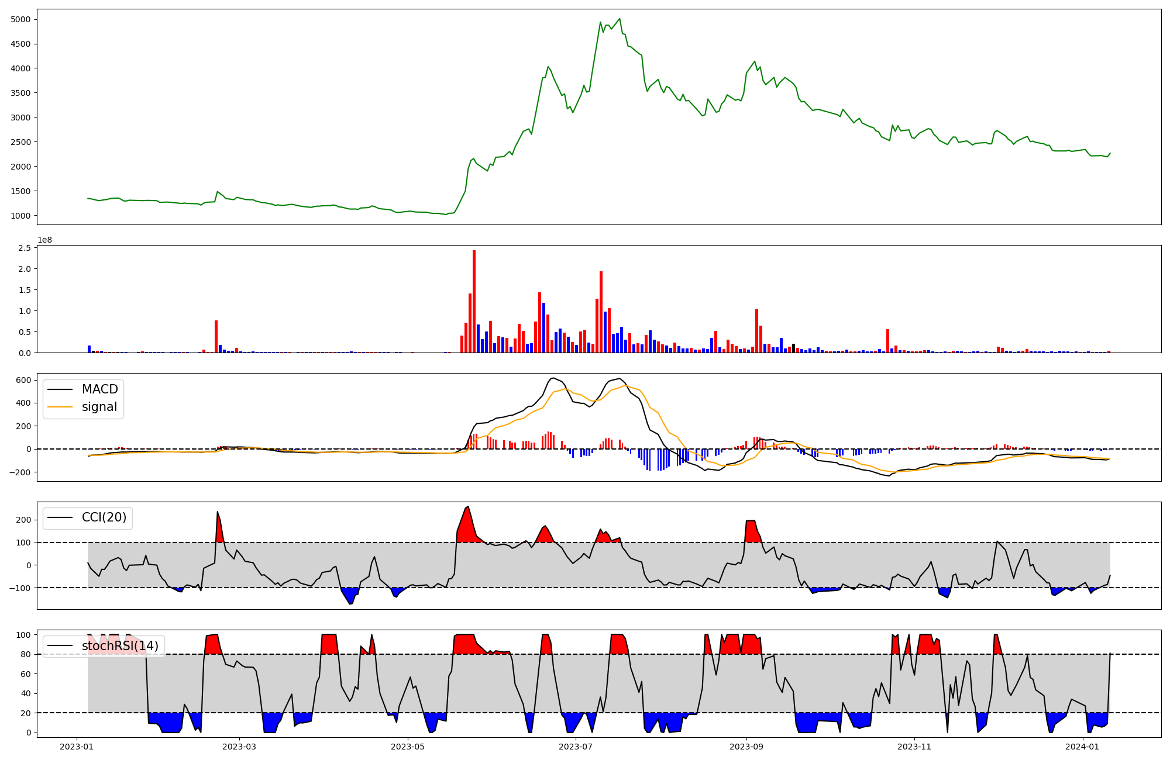Click the 2024-01 date tick label

pyautogui.click(x=1083, y=747)
